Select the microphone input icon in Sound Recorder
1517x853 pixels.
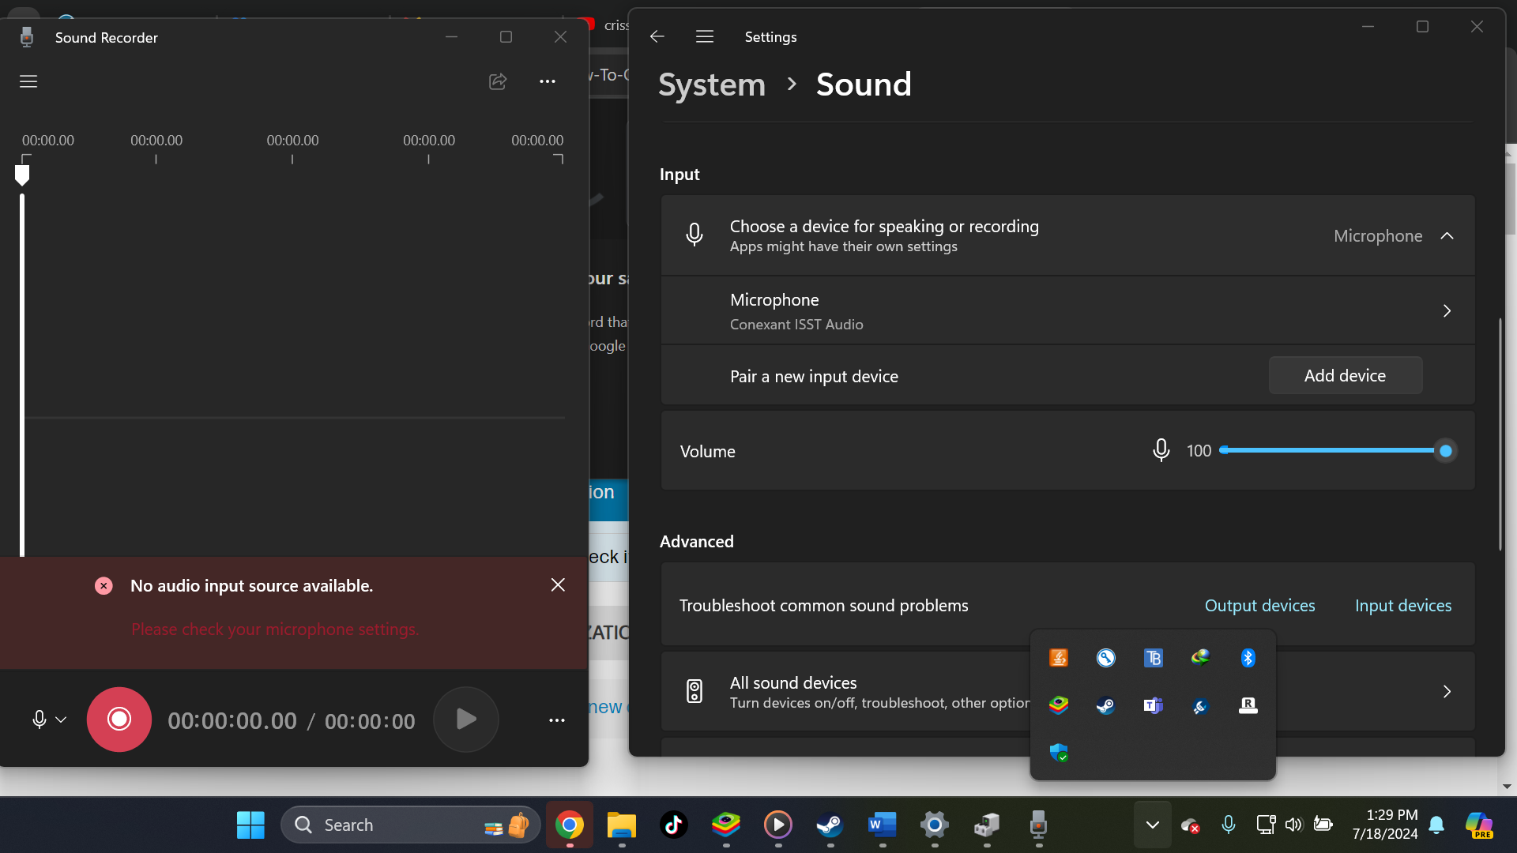(40, 720)
